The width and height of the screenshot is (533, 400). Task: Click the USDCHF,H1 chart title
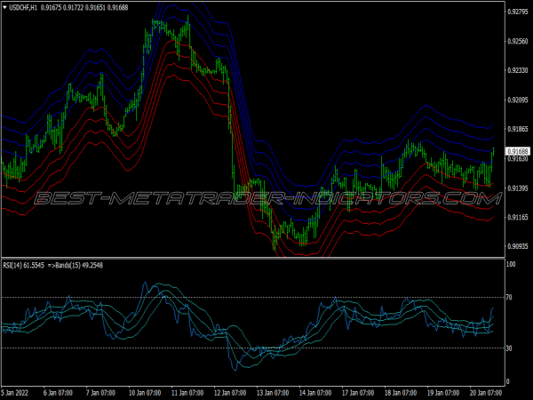23,7
